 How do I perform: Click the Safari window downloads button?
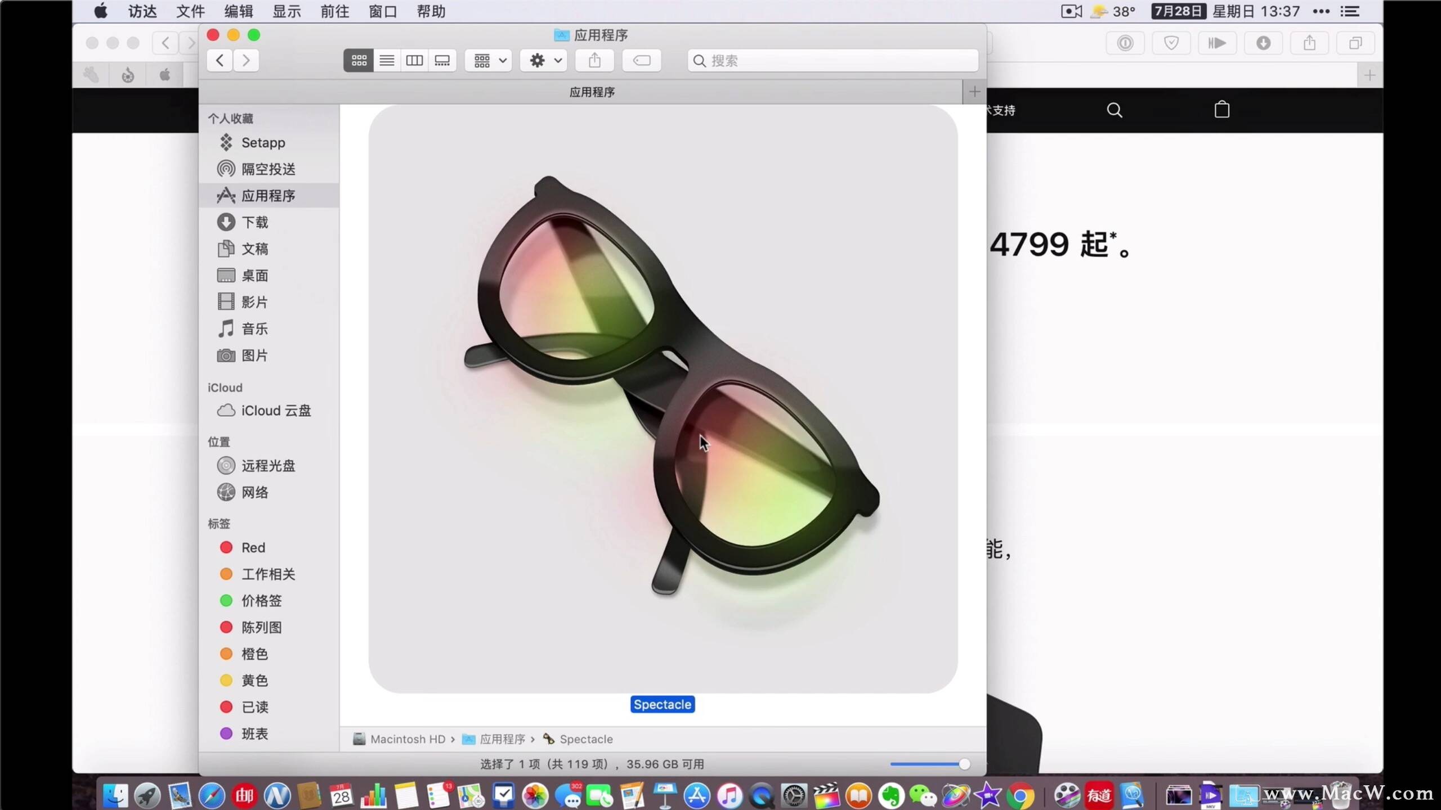click(x=1264, y=43)
